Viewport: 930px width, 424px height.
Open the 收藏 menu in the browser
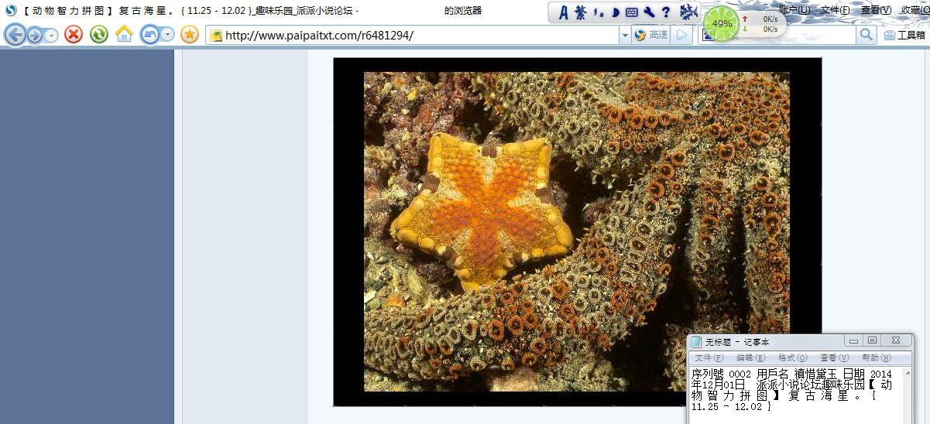[x=915, y=10]
